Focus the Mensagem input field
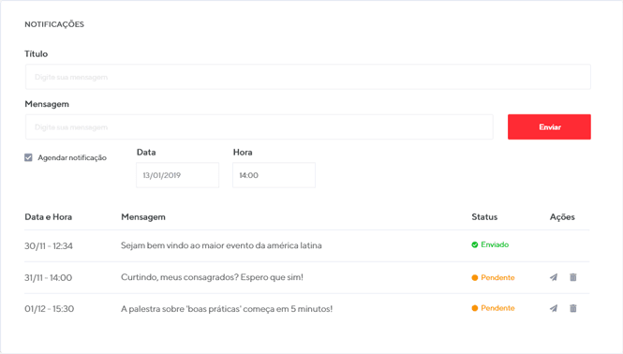623x354 pixels. pyautogui.click(x=260, y=126)
